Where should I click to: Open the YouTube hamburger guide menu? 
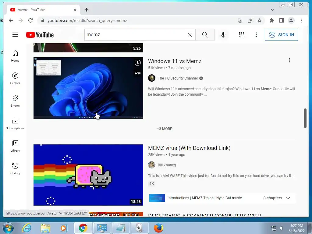coord(15,35)
